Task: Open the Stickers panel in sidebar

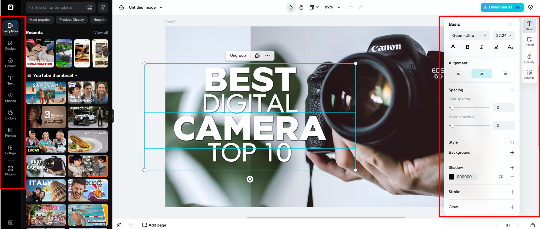Action: [x=10, y=115]
